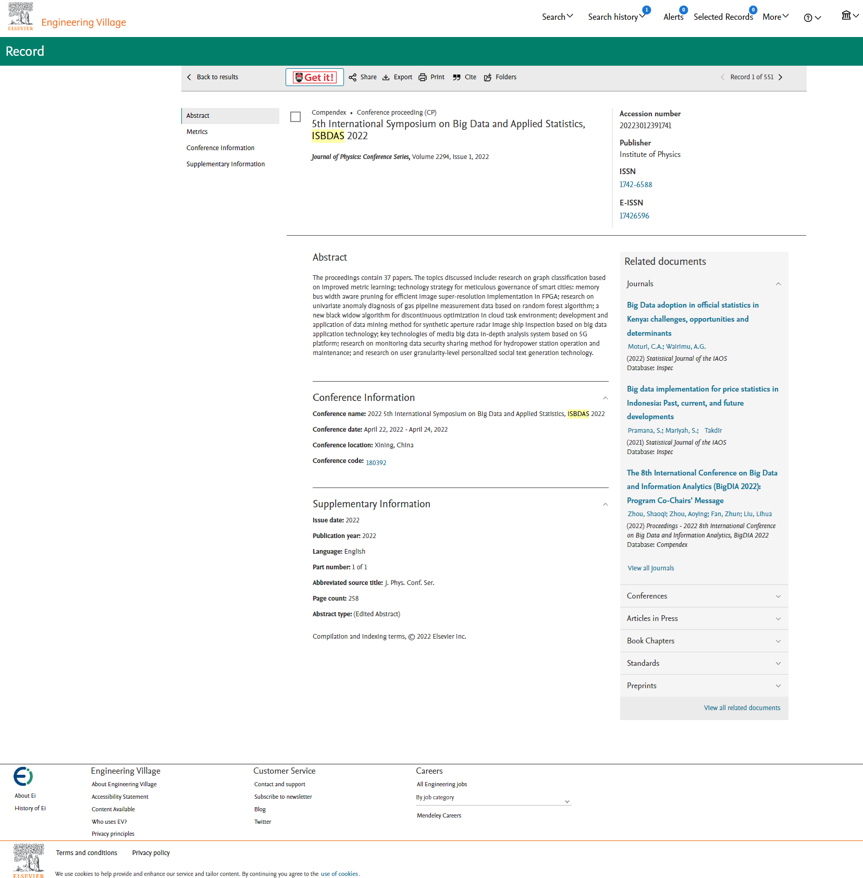Image resolution: width=863 pixels, height=878 pixels.
Task: Click the Back to results arrow icon
Action: coord(189,77)
